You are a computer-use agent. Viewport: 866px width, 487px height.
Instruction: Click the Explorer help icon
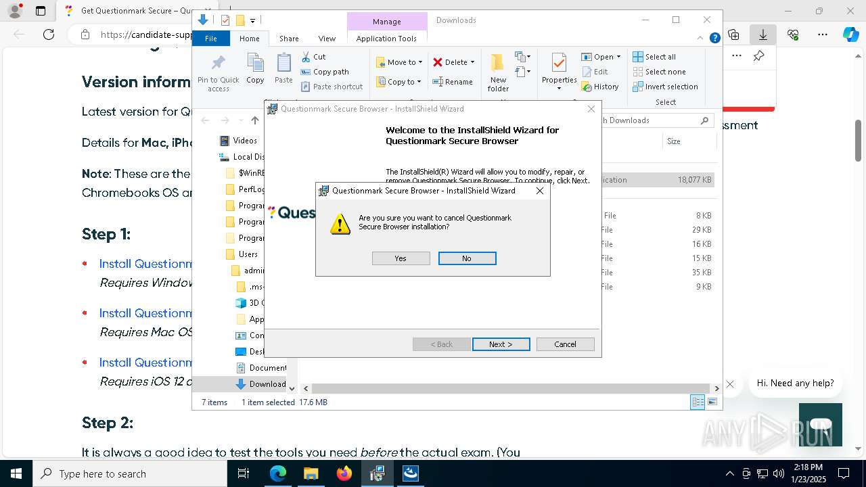(714, 39)
